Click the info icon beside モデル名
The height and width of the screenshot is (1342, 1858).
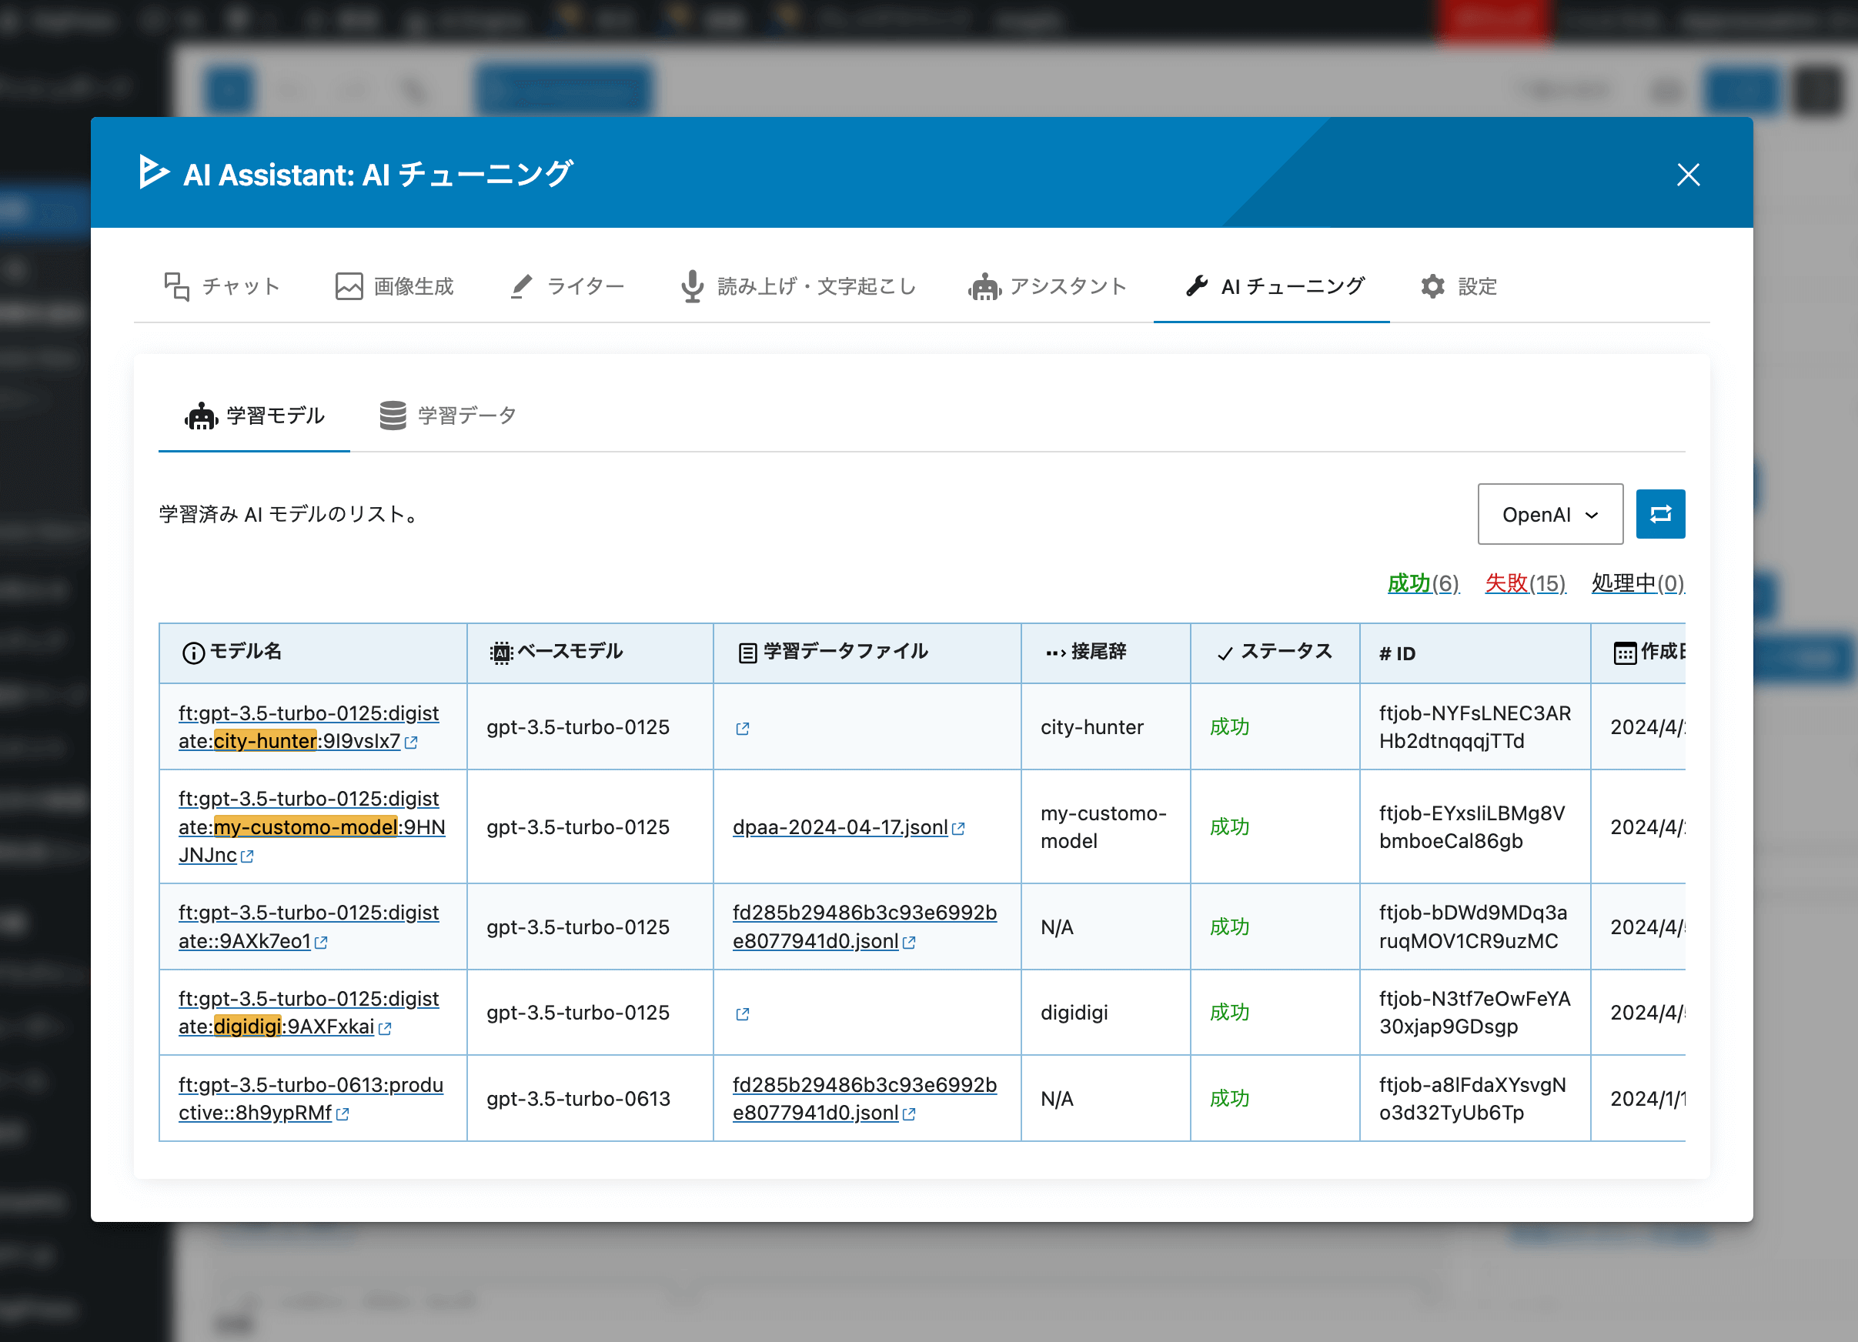tap(193, 653)
